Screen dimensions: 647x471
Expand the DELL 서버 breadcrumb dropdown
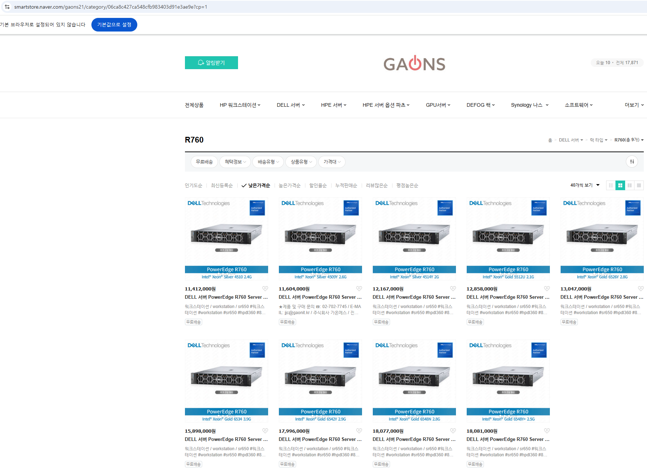(571, 140)
